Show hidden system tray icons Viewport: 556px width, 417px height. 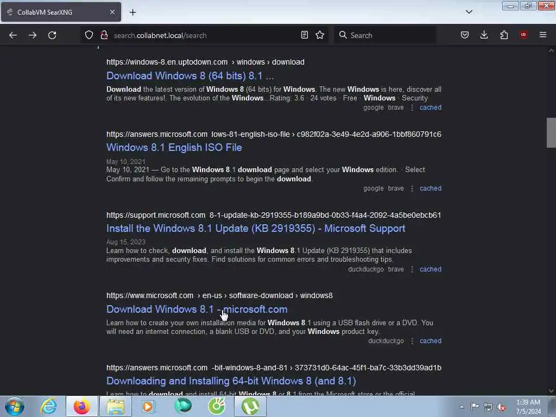(x=462, y=407)
